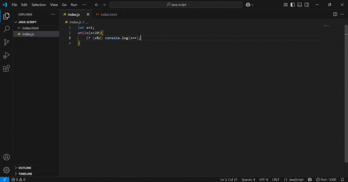Open the notifications bell in status bar

[x=342, y=180]
